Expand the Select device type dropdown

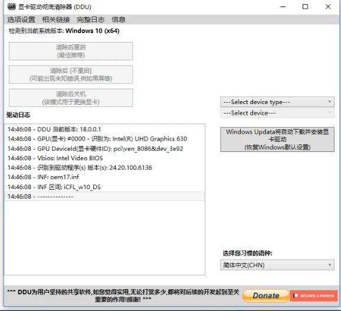pyautogui.click(x=277, y=102)
